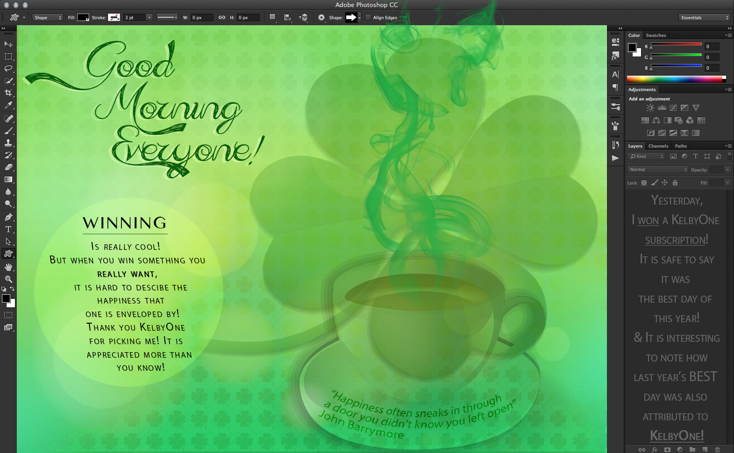Add an Exposure adjustment
The width and height of the screenshot is (734, 453).
click(x=684, y=108)
